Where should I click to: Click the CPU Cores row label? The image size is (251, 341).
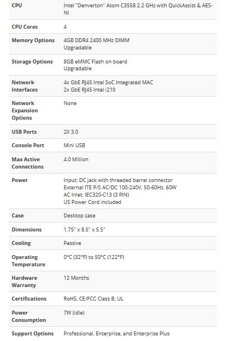(x=25, y=27)
